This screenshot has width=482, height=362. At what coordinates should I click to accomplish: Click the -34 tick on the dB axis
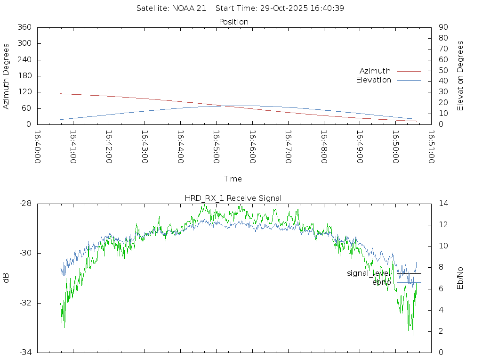25,353
